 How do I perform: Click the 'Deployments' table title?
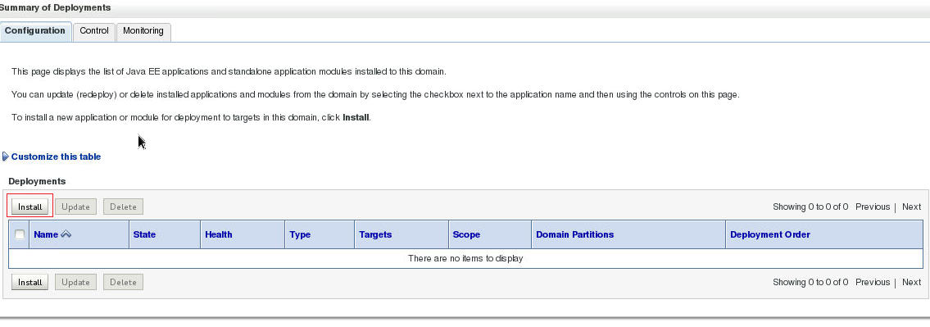pos(37,181)
